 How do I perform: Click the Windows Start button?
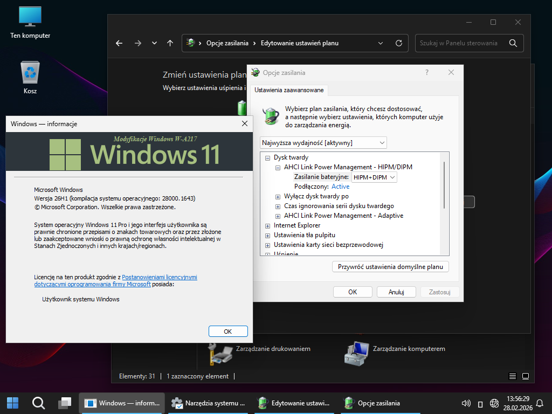click(x=12, y=403)
